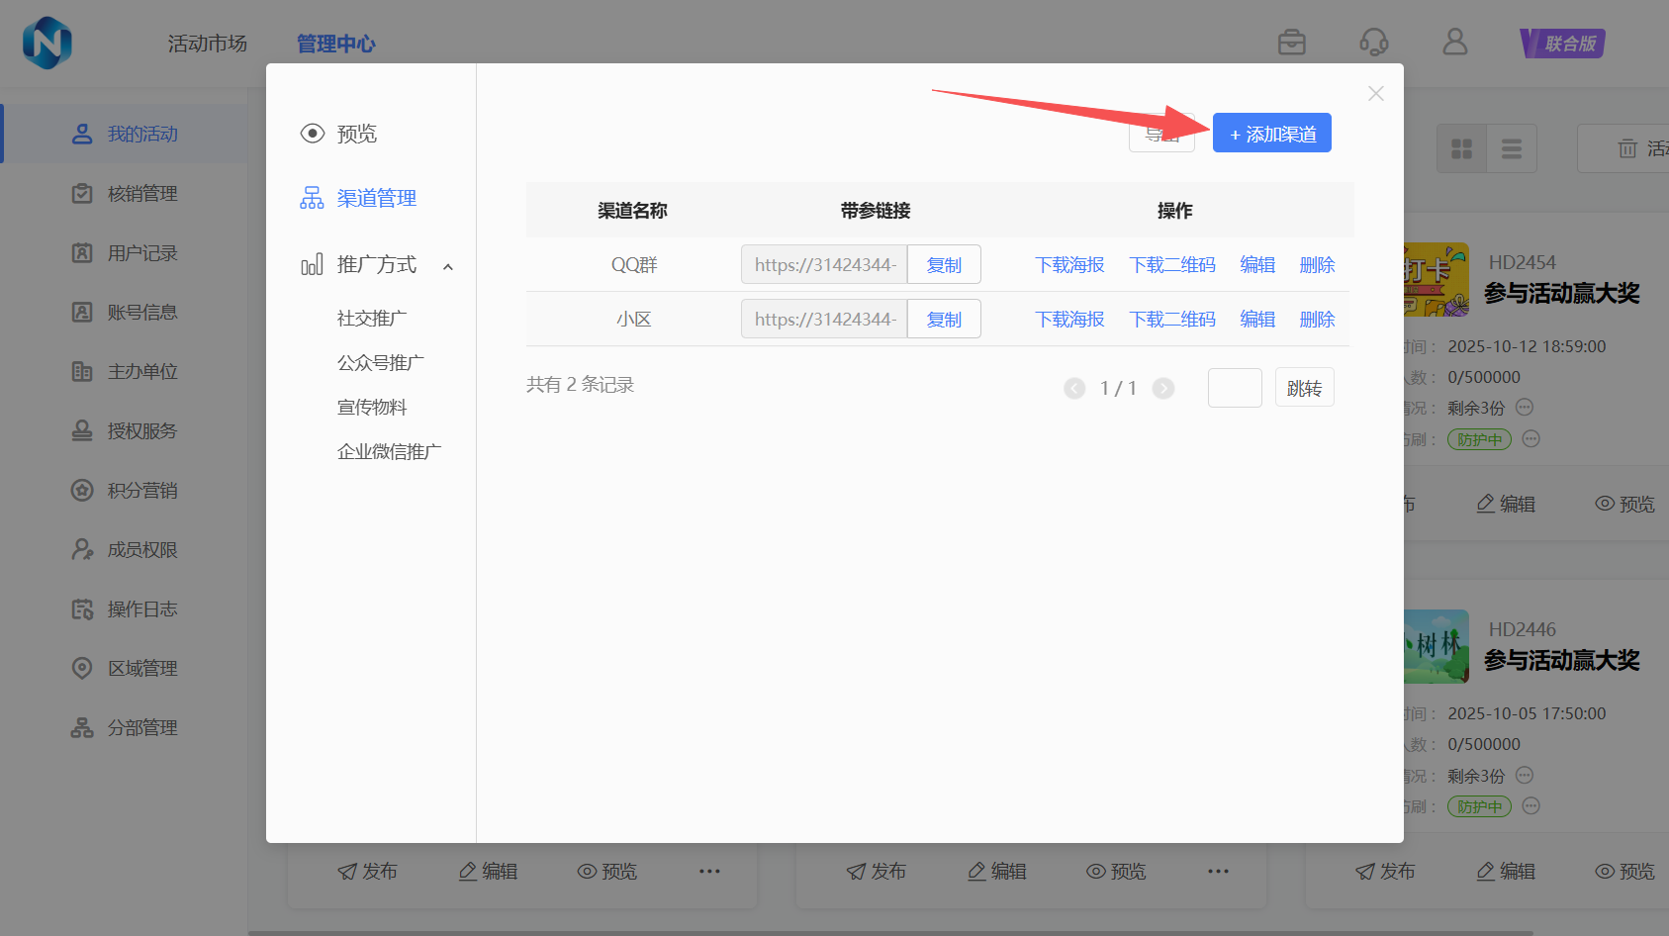Viewport: 1669px width, 936px height.
Task: Go to previous page of channels
Action: (x=1074, y=388)
